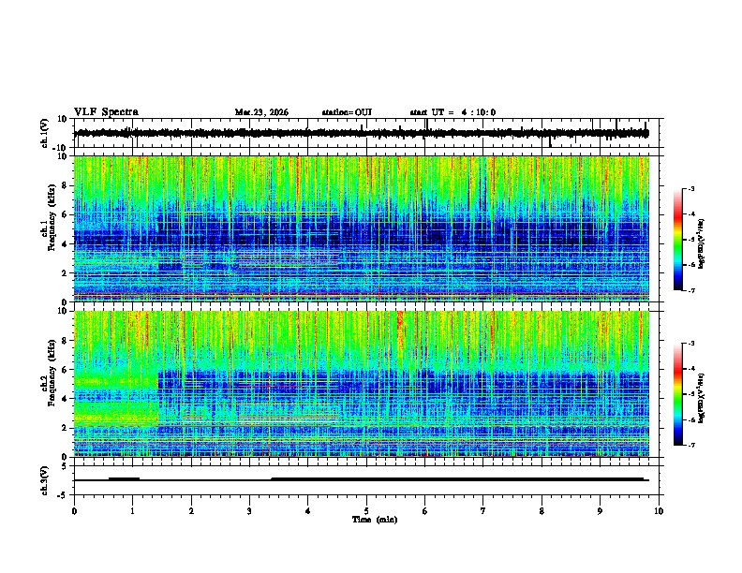Click the "Time (min)" axis label
742x573 pixels.
(x=375, y=520)
